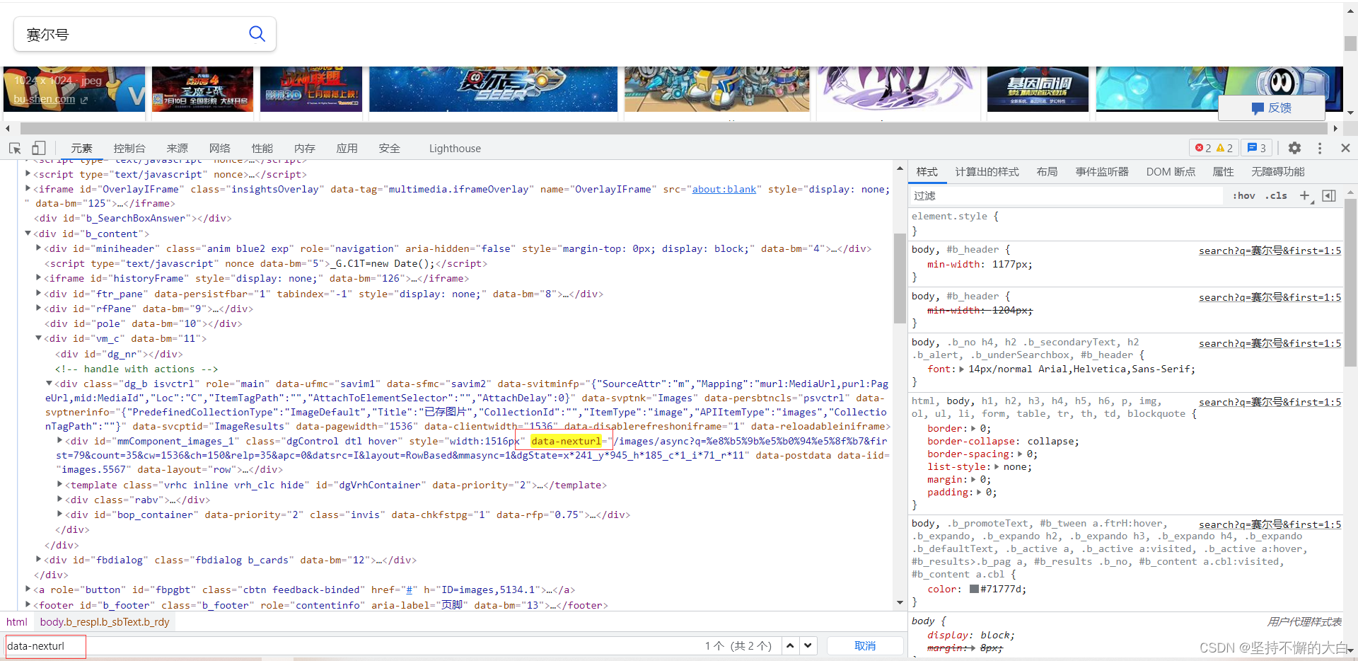This screenshot has width=1358, height=661.
Task: Select the 事件监听器 subtab
Action: (x=1102, y=172)
